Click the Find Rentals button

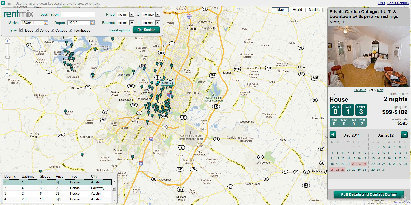click(x=146, y=30)
